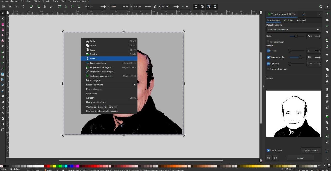Click the Save document icon in right toolbar
This screenshot has width=331, height=171.
pos(327,26)
